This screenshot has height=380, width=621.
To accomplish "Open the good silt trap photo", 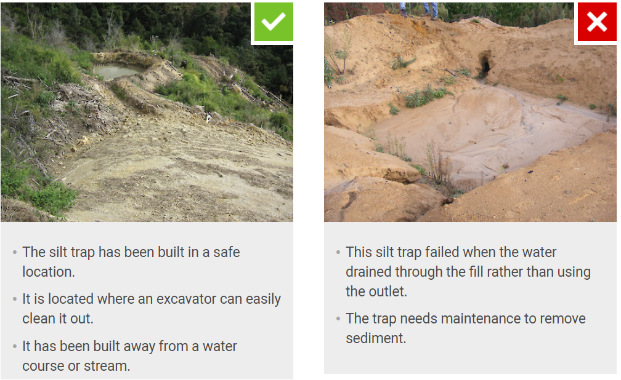I will [147, 112].
